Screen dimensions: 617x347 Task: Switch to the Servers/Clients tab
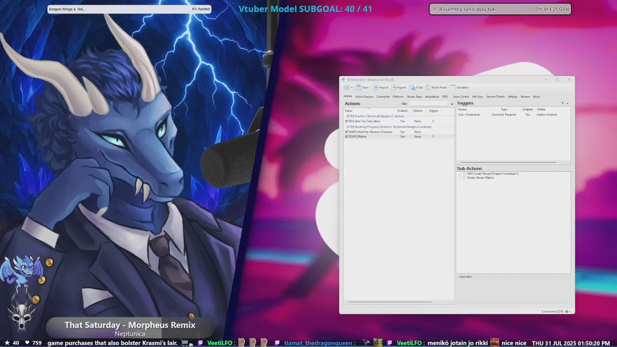click(496, 96)
